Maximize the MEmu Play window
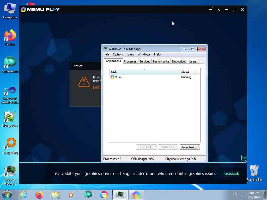Screen dimensions: 267x200 pyautogui.click(x=234, y=10)
